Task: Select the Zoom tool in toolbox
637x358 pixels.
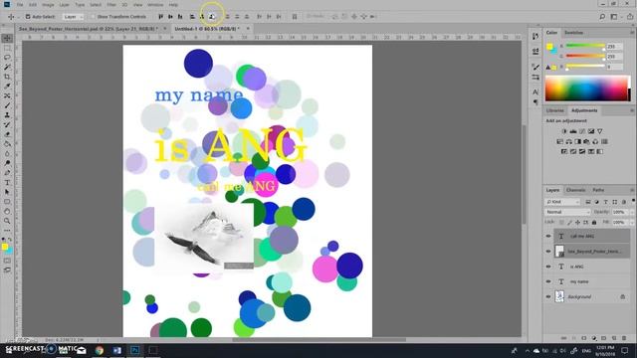Action: [x=7, y=221]
